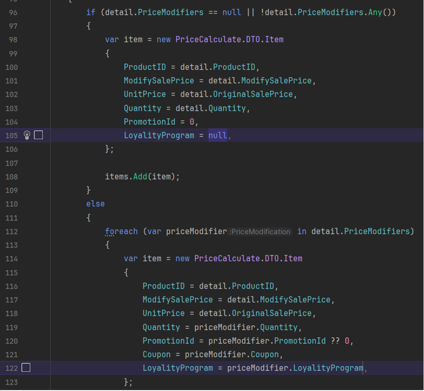Click the lightbulb quick-fix icon on line 105
This screenshot has height=391, width=424.
(x=27, y=135)
